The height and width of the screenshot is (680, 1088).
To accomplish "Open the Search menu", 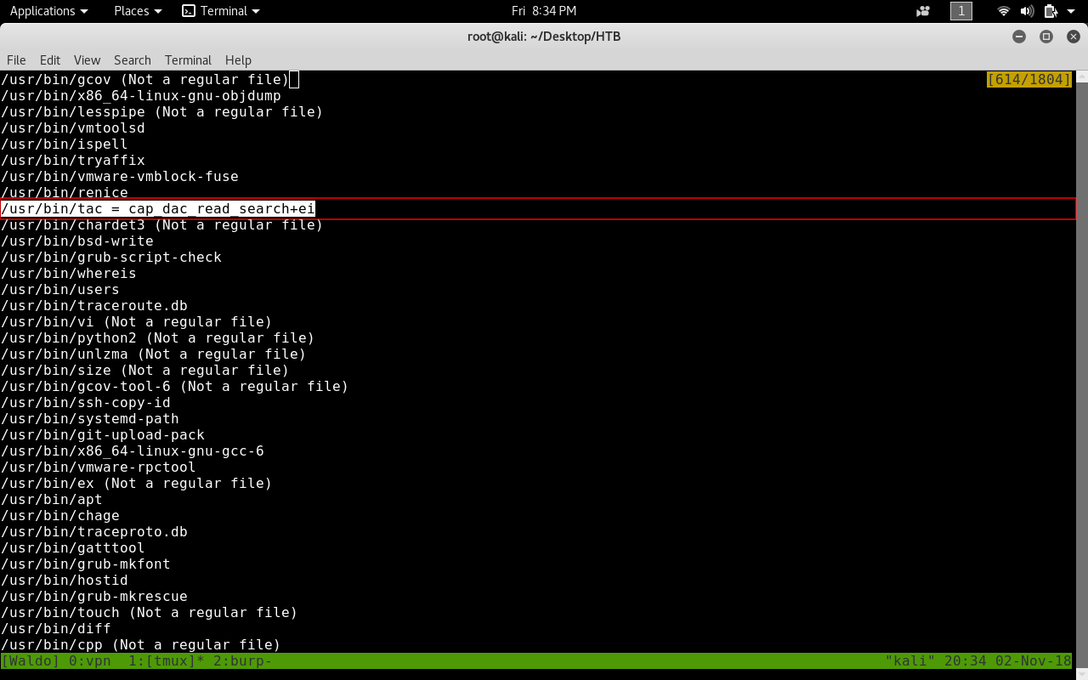I will (x=132, y=59).
